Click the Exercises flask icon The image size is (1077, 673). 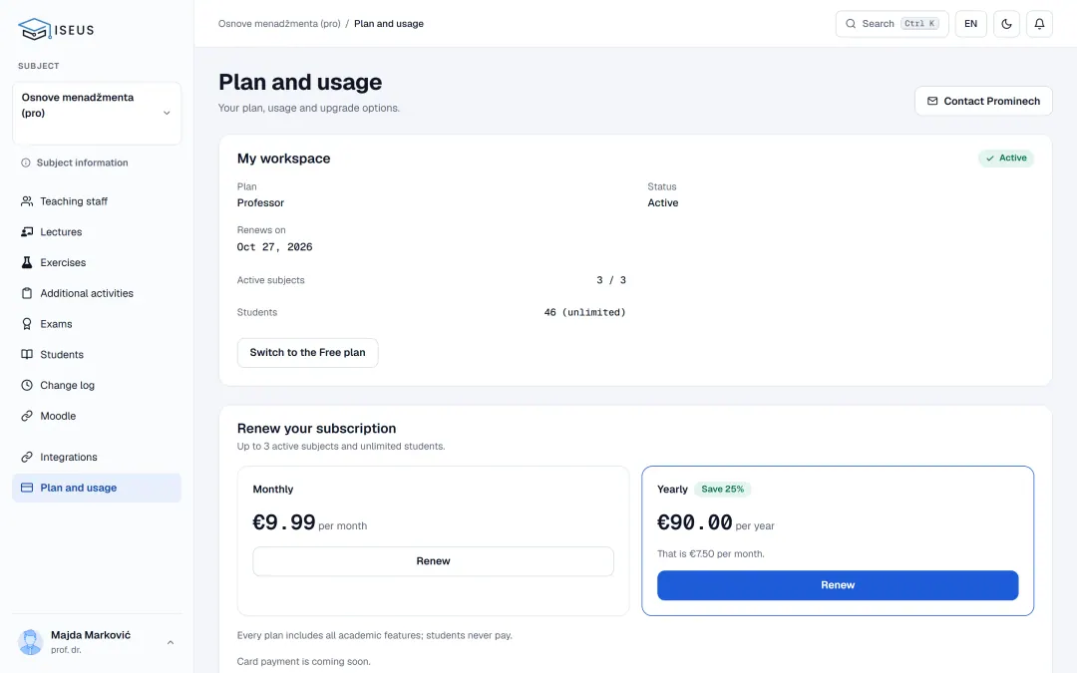pyautogui.click(x=27, y=262)
